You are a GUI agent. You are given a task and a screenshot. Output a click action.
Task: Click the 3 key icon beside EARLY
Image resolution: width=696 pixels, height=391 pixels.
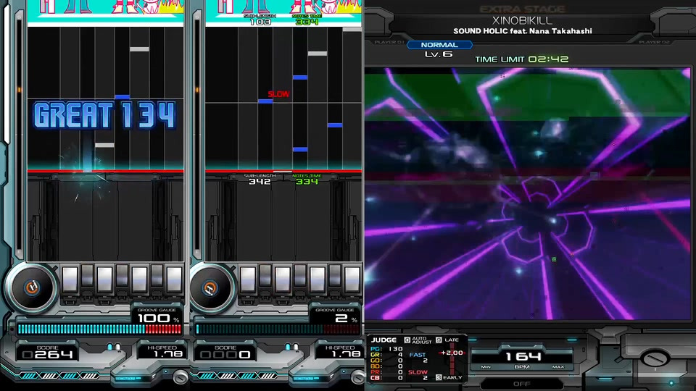pyautogui.click(x=439, y=377)
